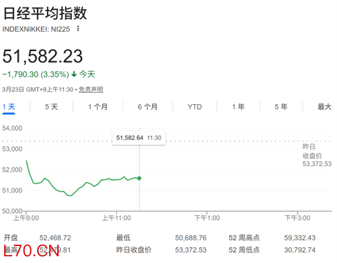This screenshot has width=337, height=263.
Task: Open the three-dot more options menu
Action: click(x=78, y=29)
